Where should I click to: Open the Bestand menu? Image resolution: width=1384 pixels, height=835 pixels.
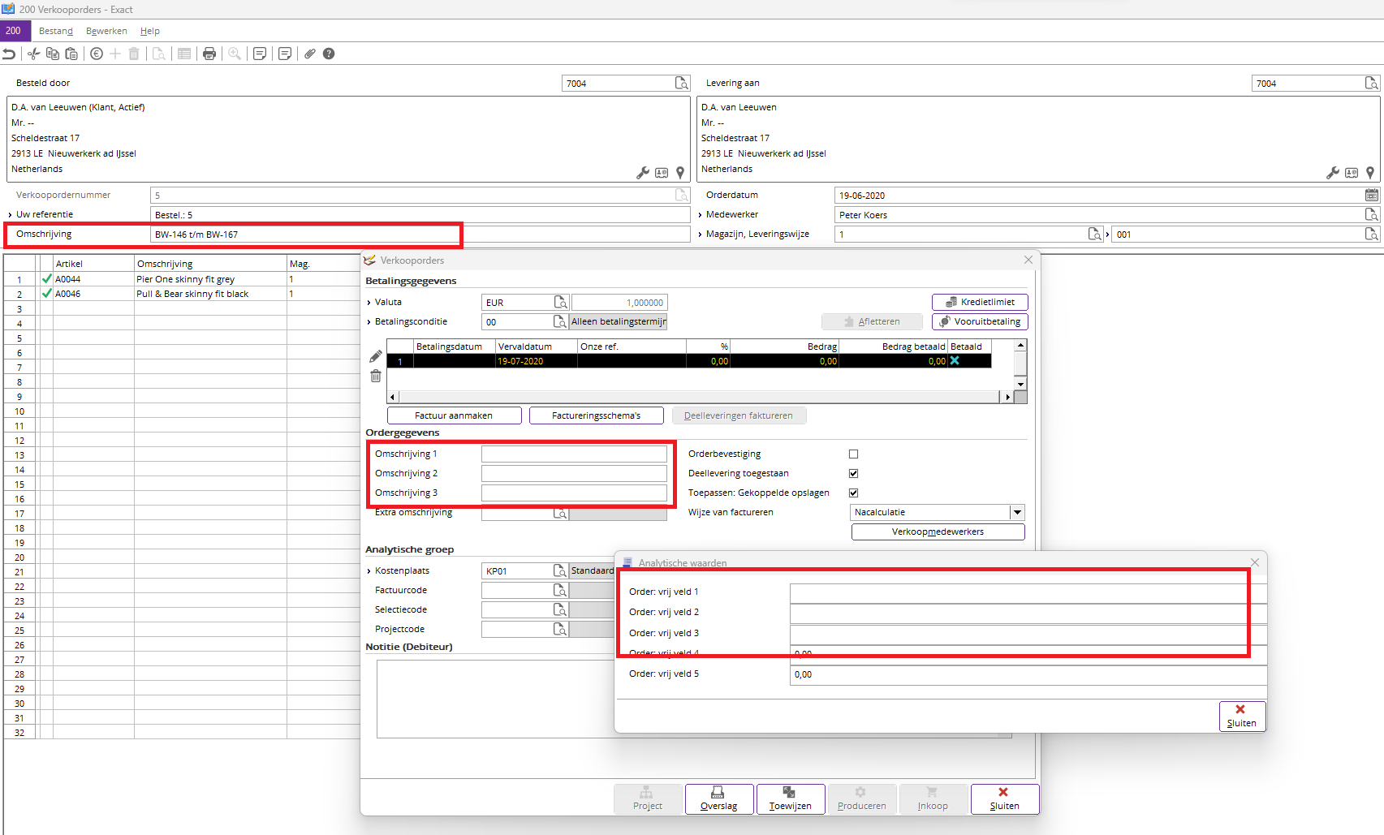tap(56, 31)
